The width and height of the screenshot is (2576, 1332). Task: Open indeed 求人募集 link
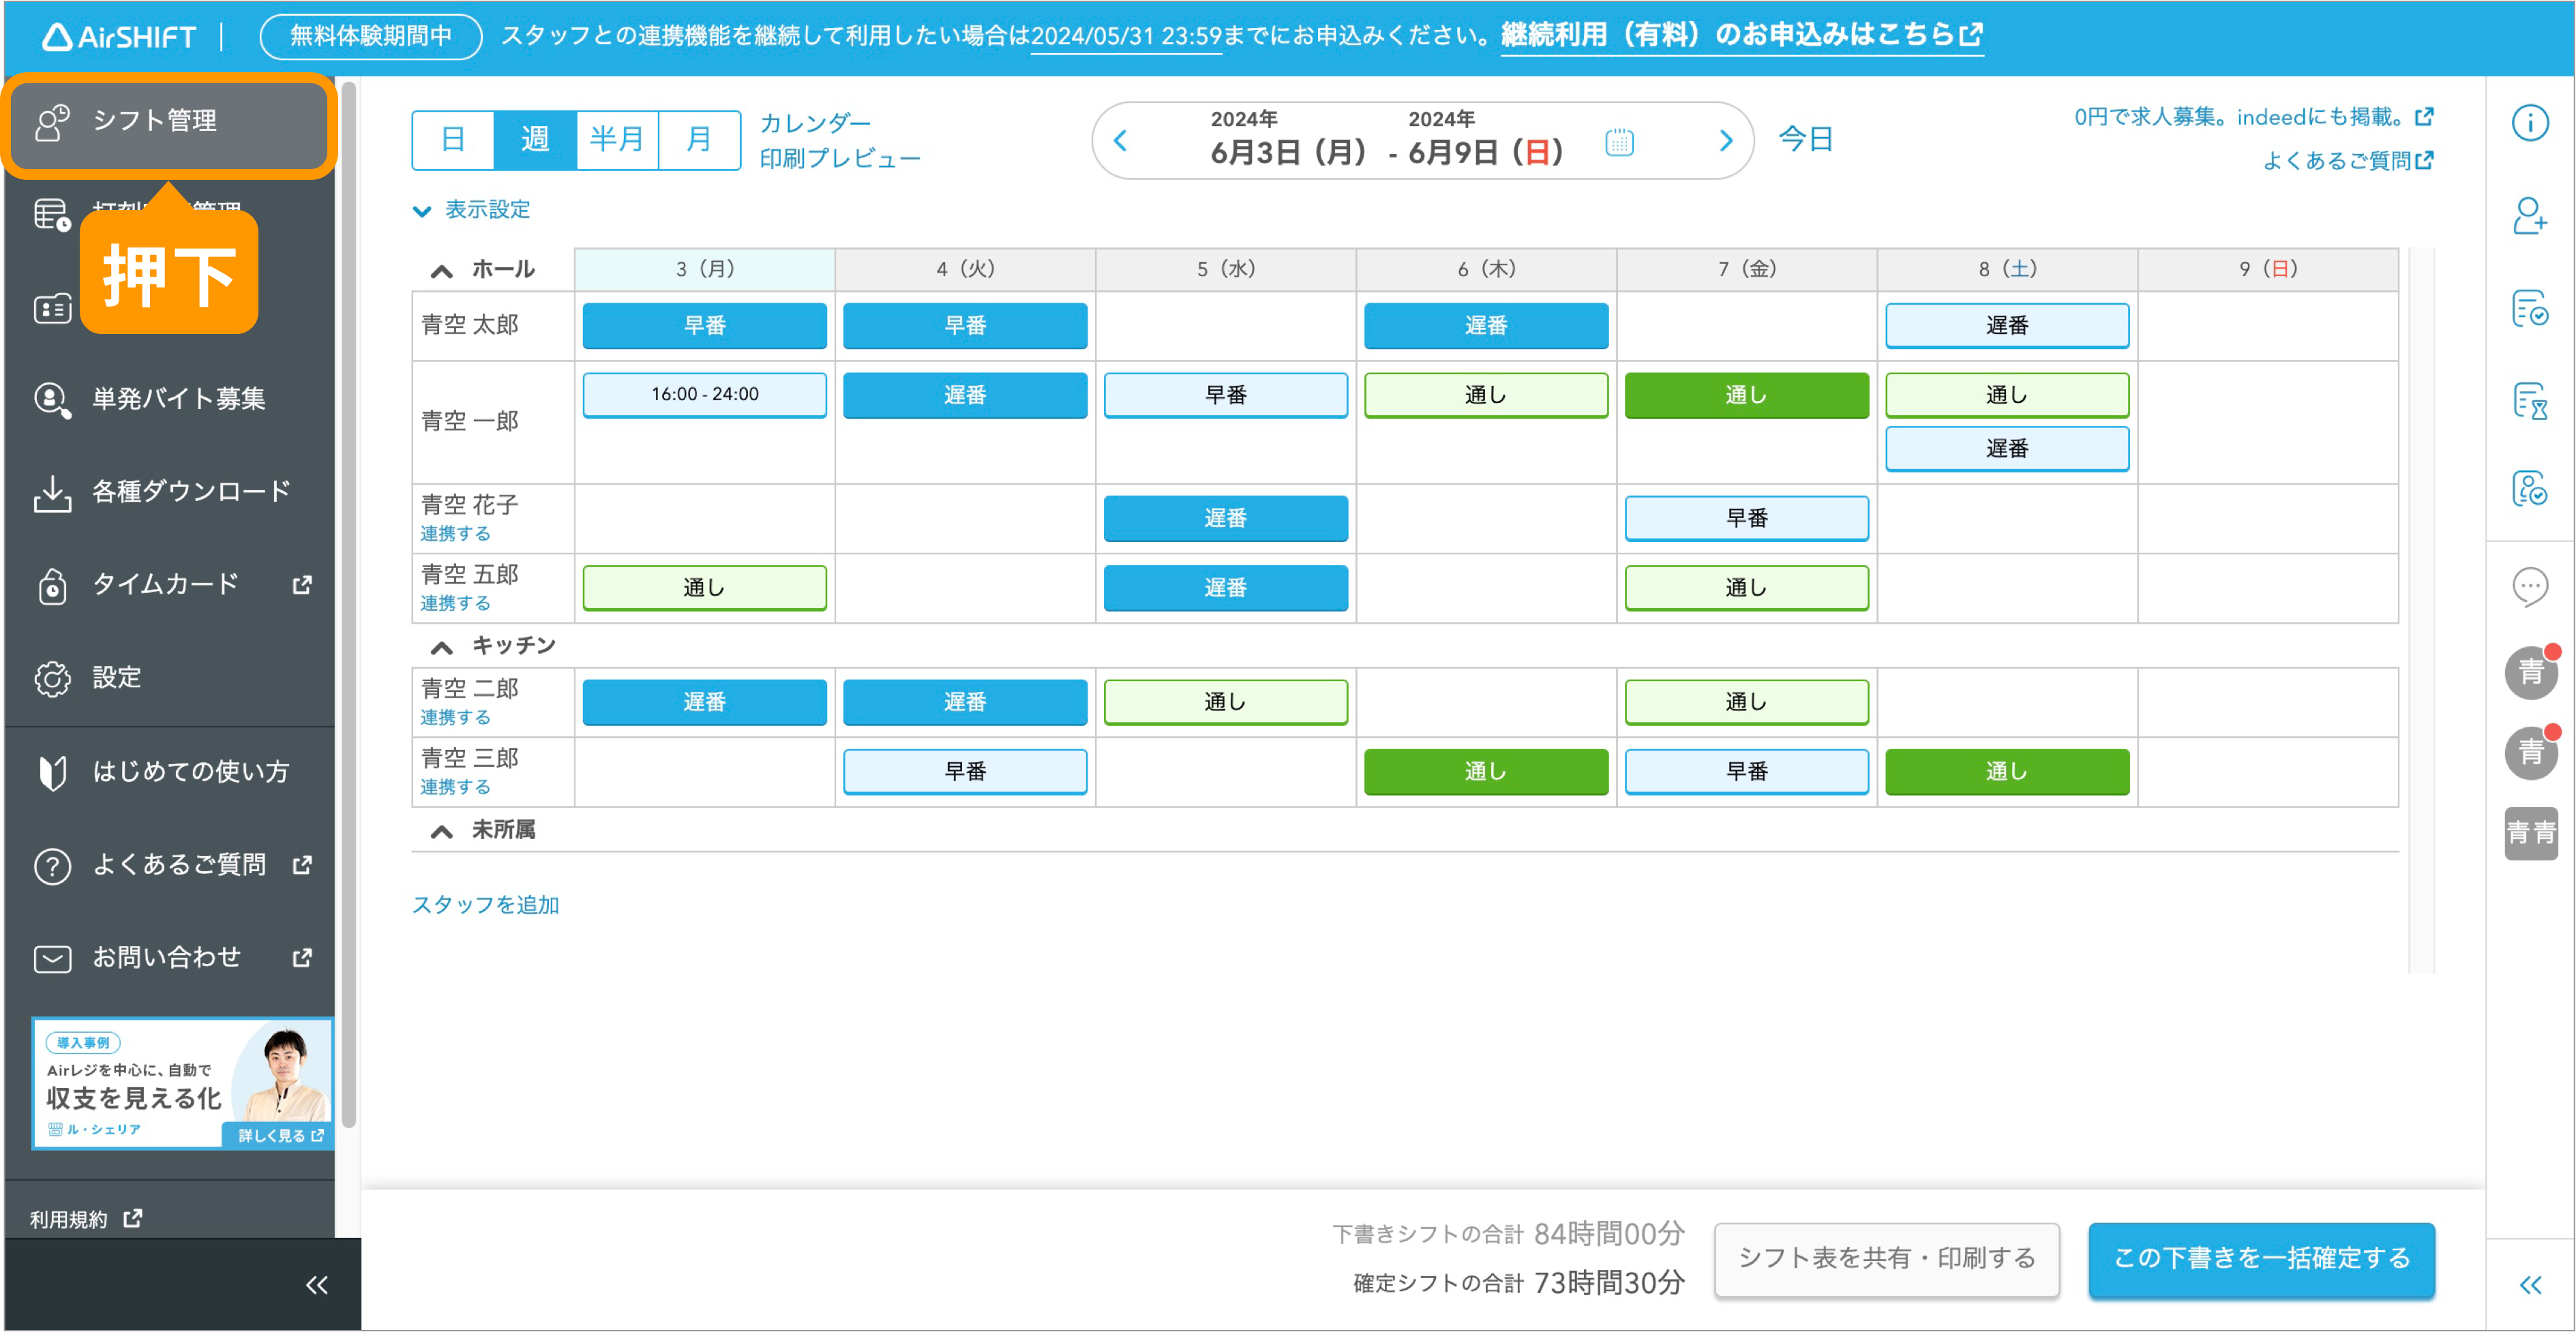click(2253, 117)
